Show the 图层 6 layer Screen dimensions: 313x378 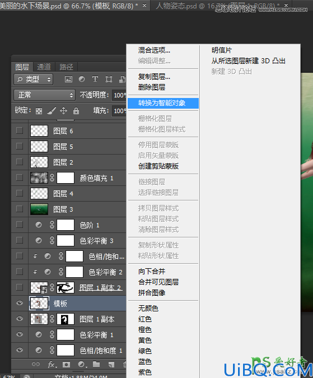(20, 130)
